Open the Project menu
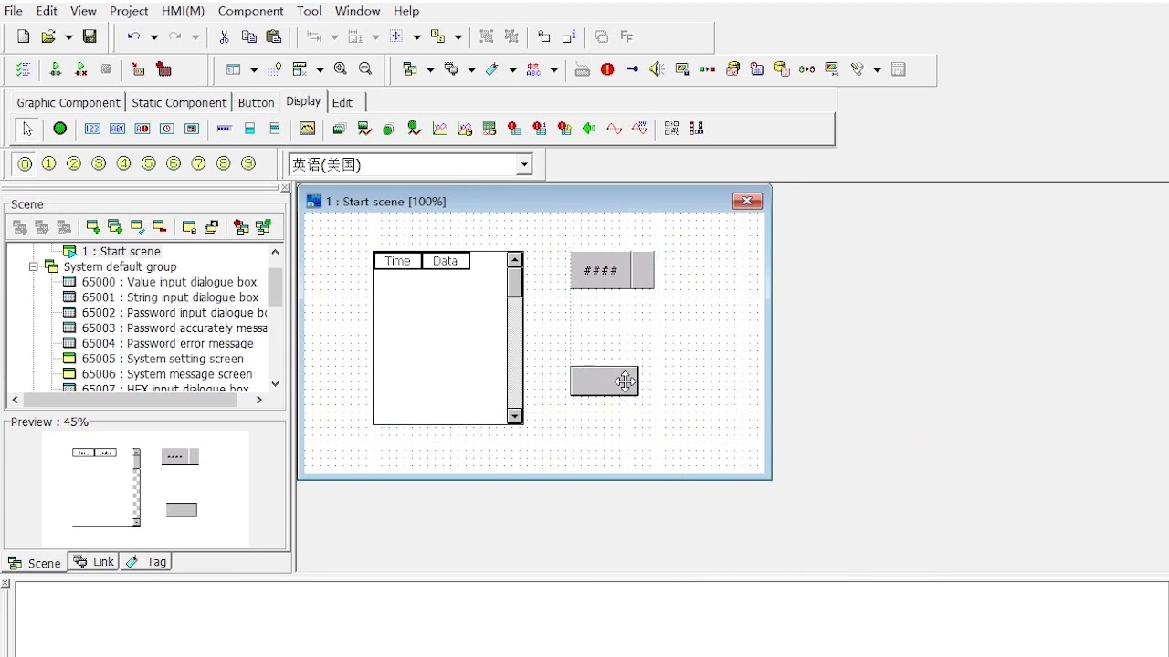The height and width of the screenshot is (657, 1169). tap(129, 11)
